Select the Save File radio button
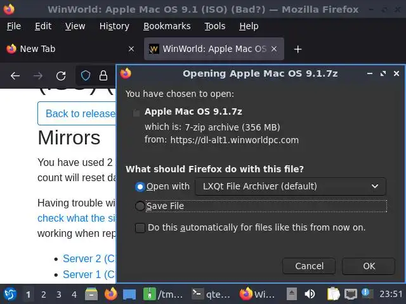406x304 pixels. (140, 206)
